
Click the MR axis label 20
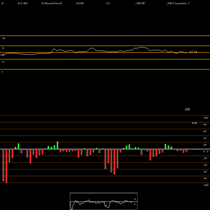point(205,145)
